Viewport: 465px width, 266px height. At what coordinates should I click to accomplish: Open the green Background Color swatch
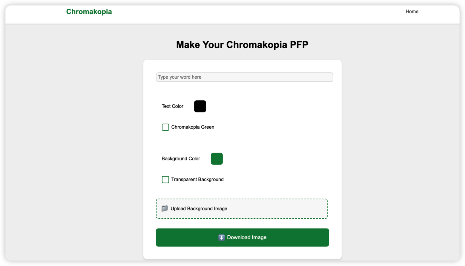click(217, 159)
